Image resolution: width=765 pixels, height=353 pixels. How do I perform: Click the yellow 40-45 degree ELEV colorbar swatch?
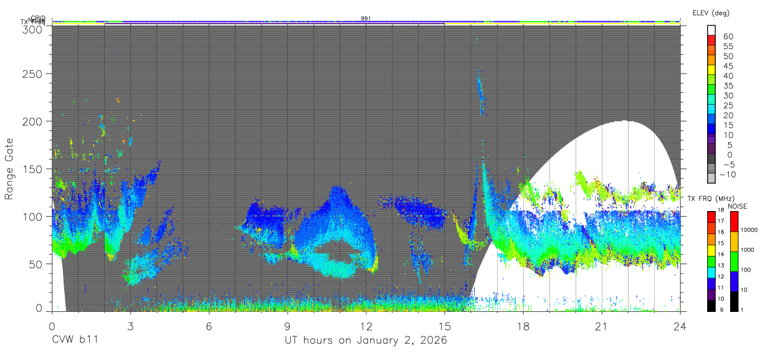pyautogui.click(x=711, y=70)
